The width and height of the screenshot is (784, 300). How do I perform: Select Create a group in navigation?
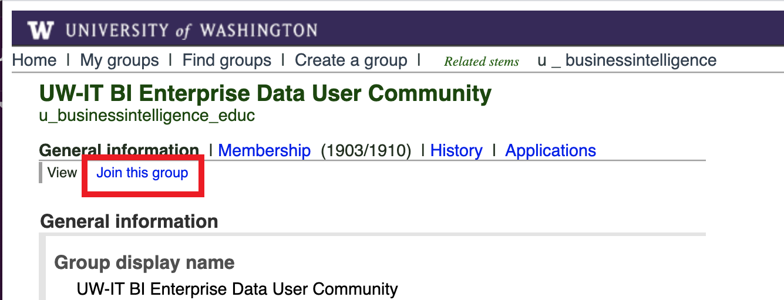(x=351, y=60)
